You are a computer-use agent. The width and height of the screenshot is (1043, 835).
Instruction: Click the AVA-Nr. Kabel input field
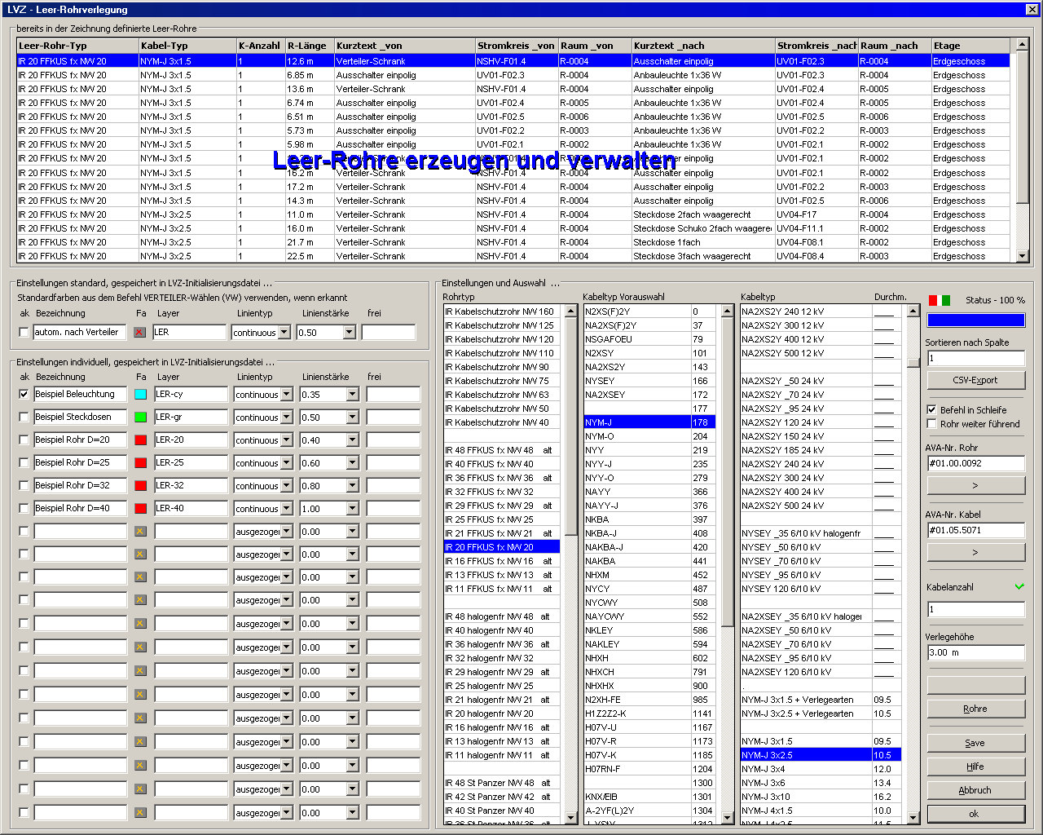coord(976,530)
